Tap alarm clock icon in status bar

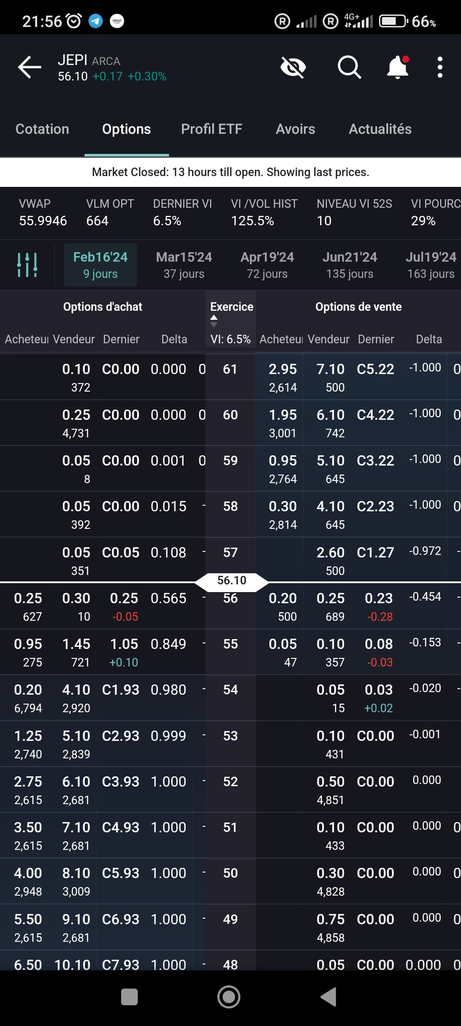73,21
